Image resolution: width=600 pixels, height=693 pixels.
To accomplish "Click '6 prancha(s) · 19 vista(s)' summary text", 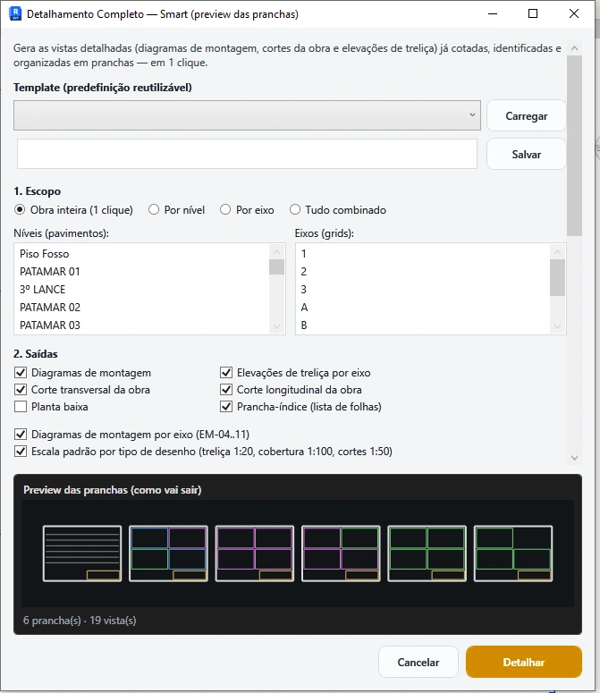I will coord(80,621).
